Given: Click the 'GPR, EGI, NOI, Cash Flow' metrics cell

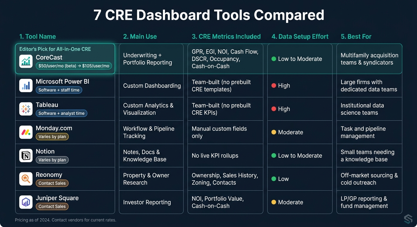Looking at the screenshot, I should click(x=225, y=59).
